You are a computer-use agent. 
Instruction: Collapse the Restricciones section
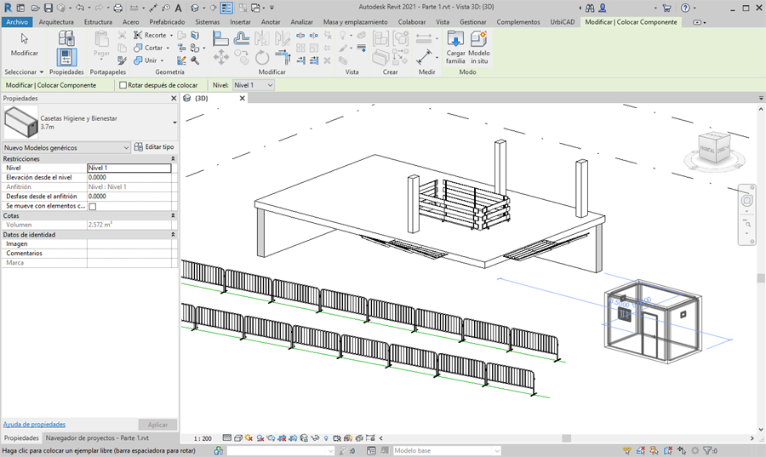coord(173,159)
